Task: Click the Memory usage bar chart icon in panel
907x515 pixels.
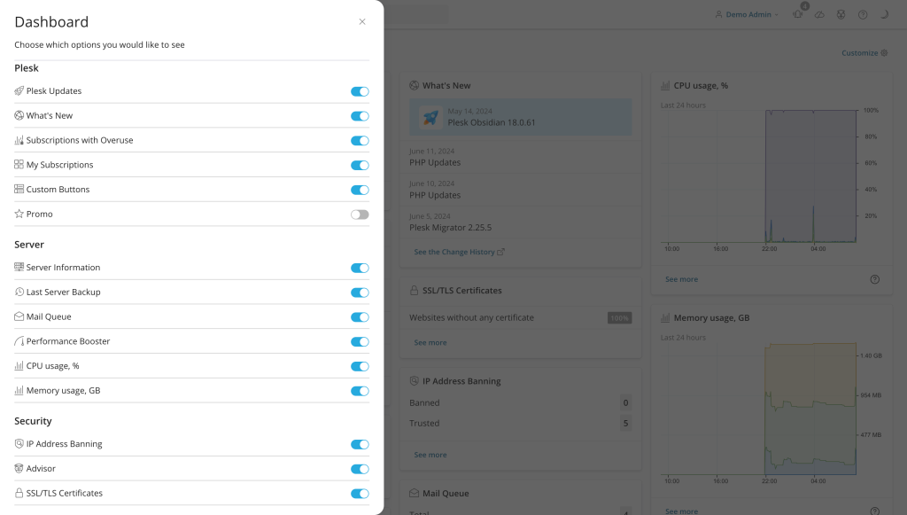Action: 19,390
